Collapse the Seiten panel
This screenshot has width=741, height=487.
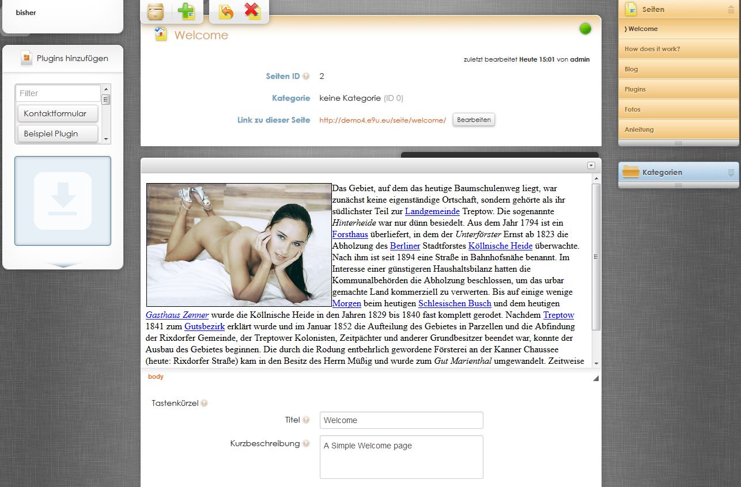(x=731, y=9)
